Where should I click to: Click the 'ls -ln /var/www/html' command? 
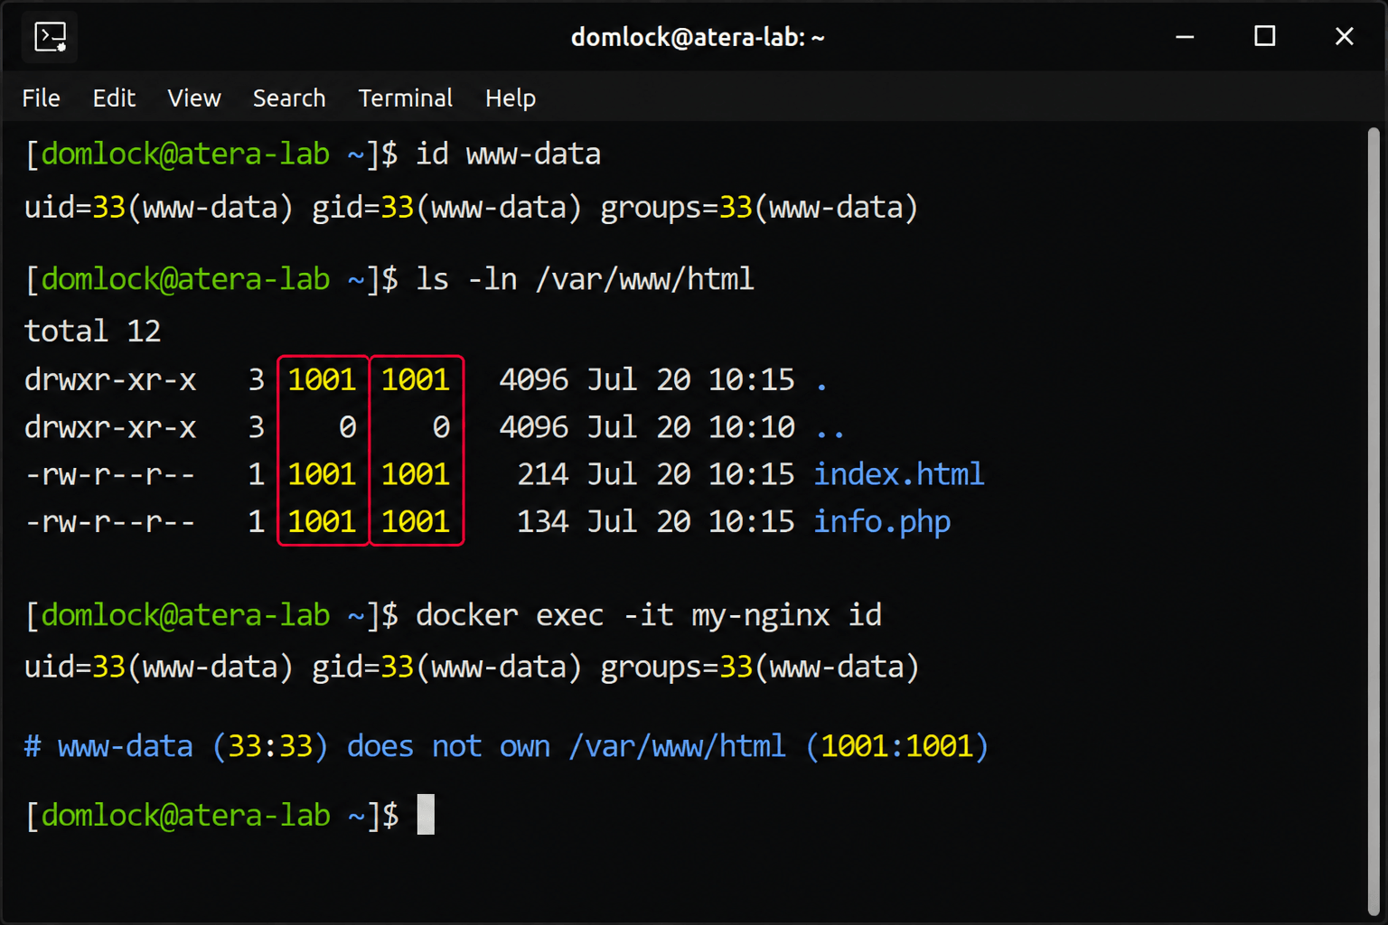pyautogui.click(x=585, y=278)
